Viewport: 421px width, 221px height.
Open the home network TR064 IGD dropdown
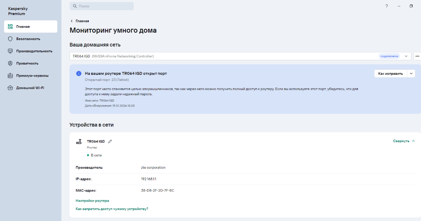coord(240,56)
